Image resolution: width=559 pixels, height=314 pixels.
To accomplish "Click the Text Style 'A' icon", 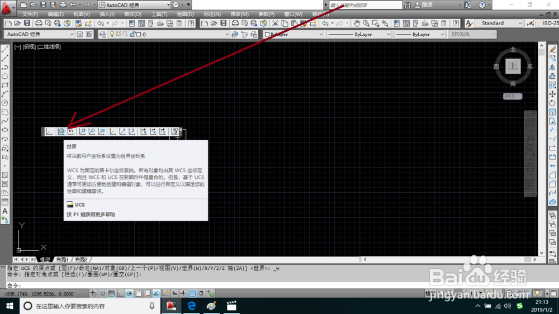I will coord(469,23).
